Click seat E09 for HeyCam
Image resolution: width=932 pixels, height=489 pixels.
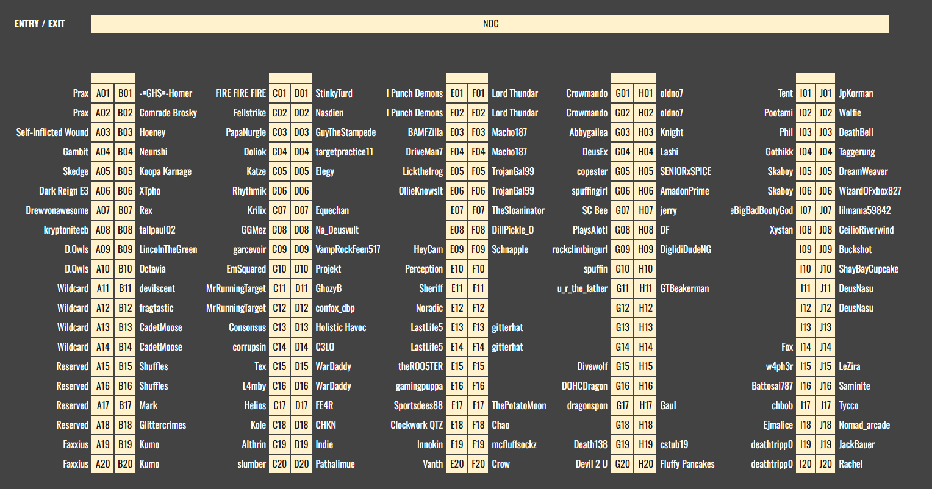tap(457, 249)
